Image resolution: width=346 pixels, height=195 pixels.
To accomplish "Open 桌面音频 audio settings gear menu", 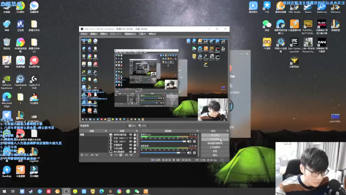I will click(194, 153).
